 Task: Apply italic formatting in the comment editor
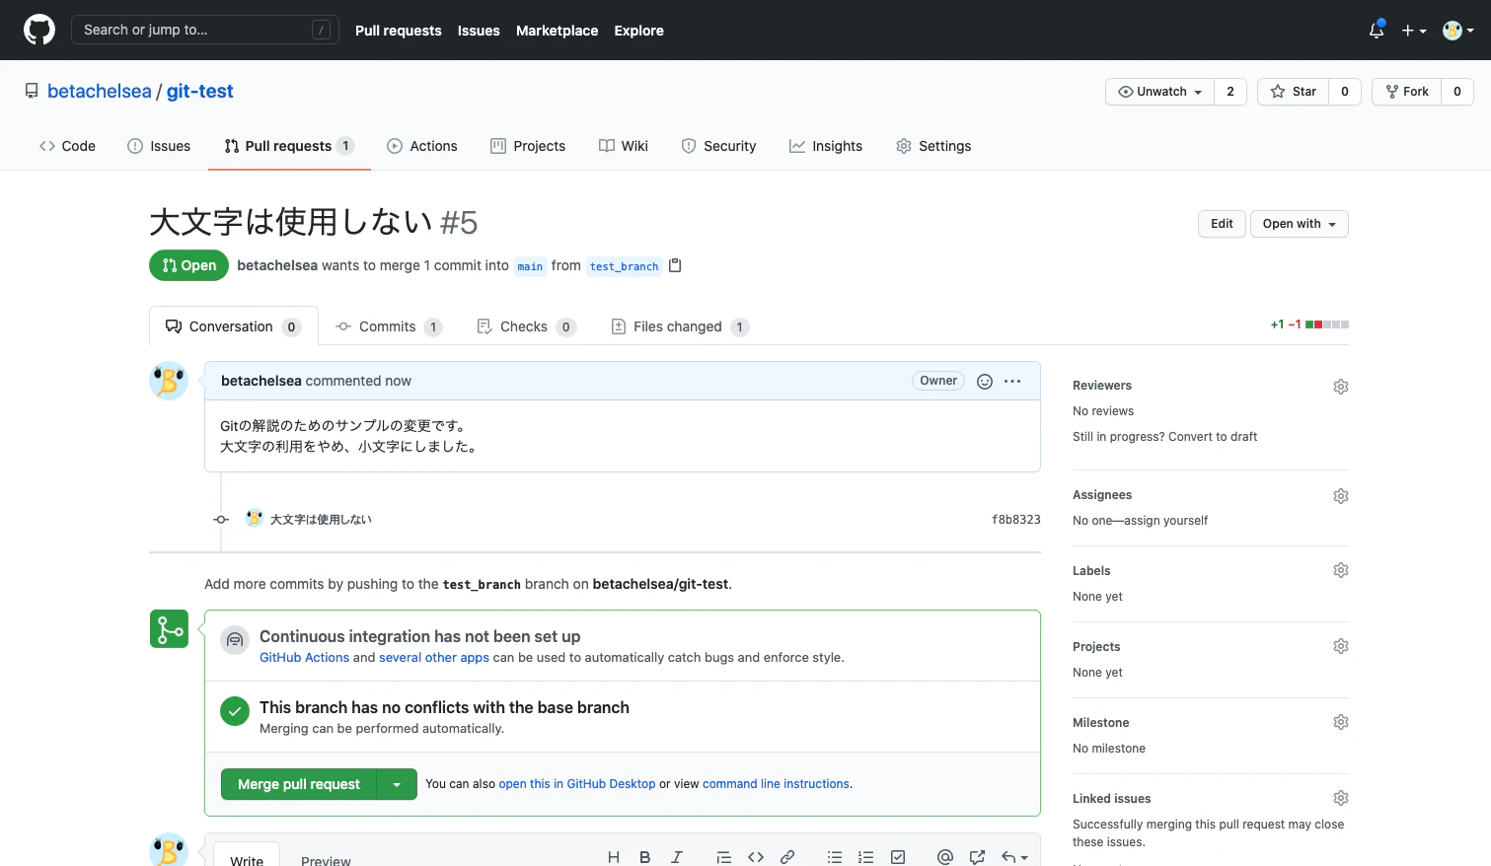click(x=677, y=857)
